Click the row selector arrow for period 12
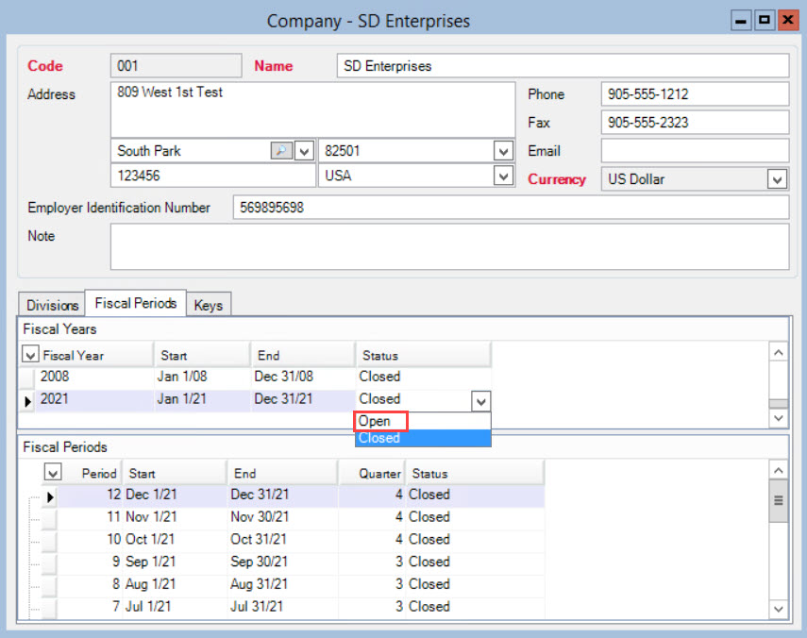 pyautogui.click(x=49, y=496)
